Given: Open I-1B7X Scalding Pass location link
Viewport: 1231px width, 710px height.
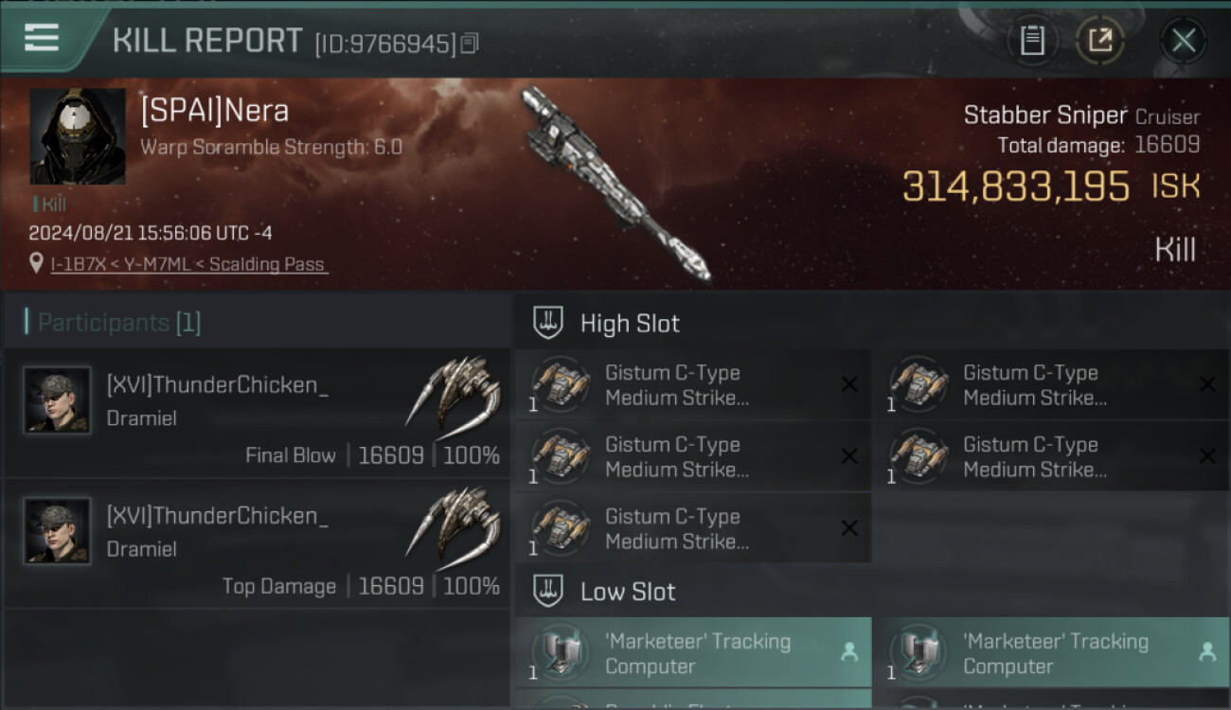Looking at the screenshot, I should pos(189,264).
